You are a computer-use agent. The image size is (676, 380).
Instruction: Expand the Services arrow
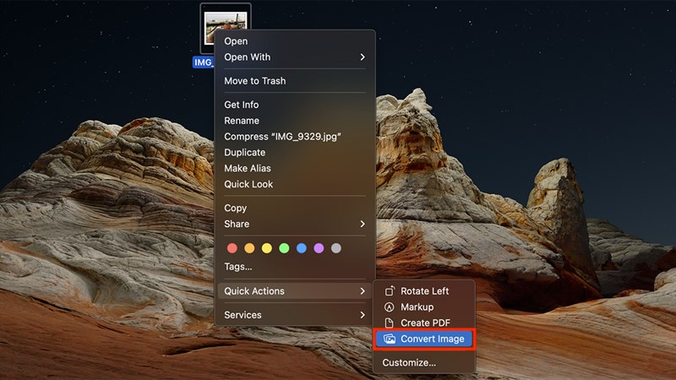pos(363,315)
